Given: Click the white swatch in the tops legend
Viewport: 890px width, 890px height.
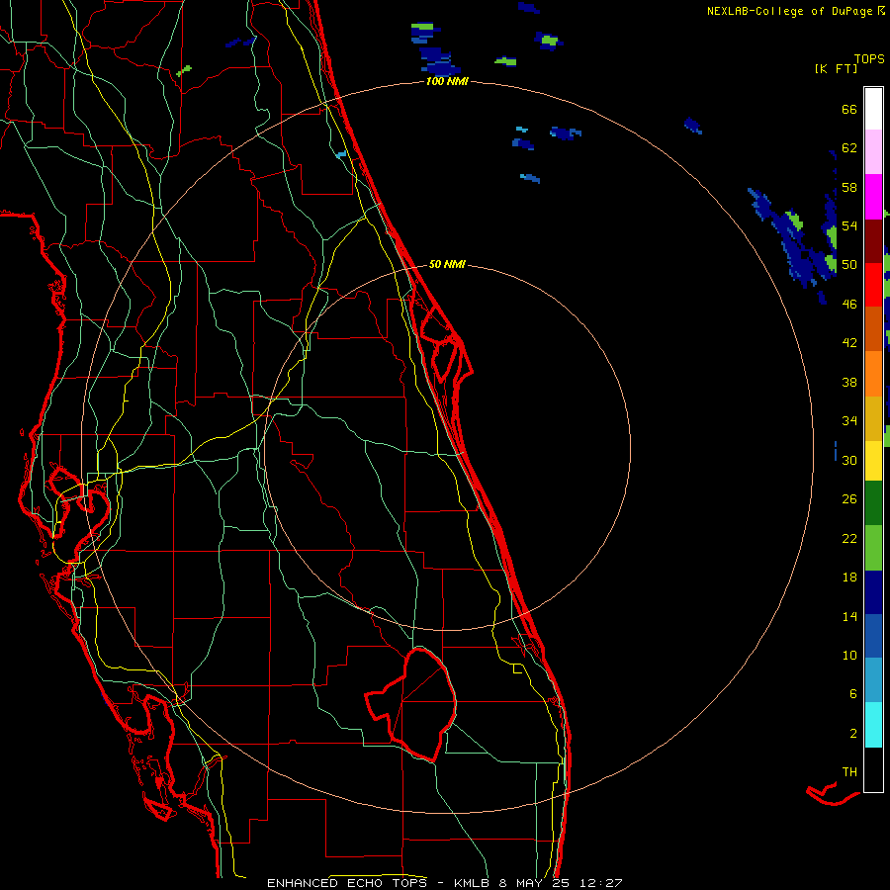Looking at the screenshot, I should point(873,109).
